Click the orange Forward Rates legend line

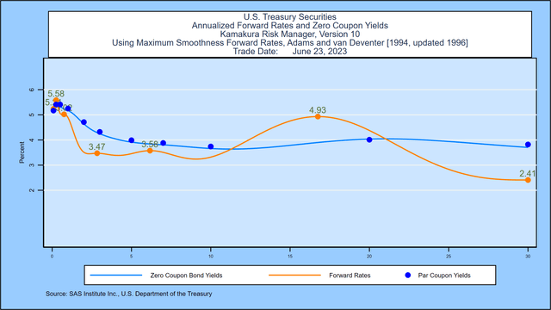click(294, 276)
